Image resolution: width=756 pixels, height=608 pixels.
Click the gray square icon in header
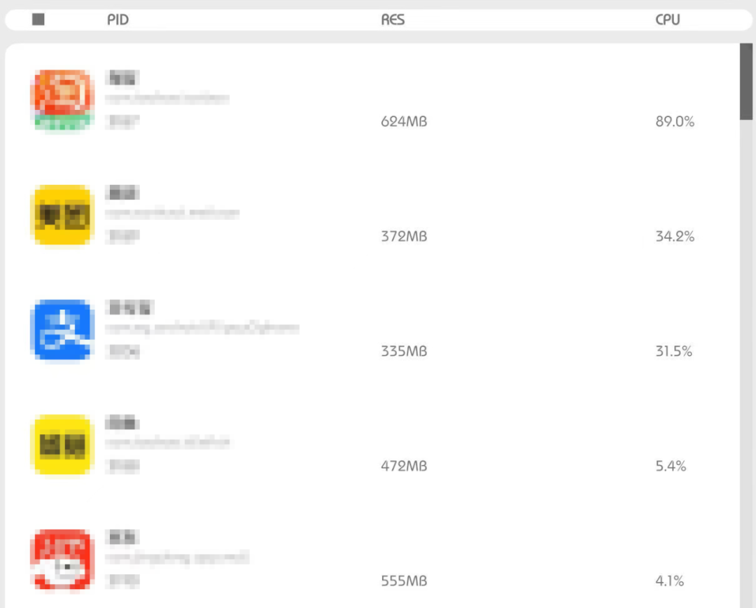[x=38, y=20]
